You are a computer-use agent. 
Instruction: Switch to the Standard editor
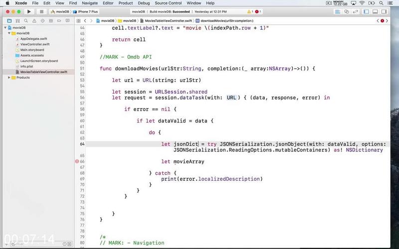(338, 11)
